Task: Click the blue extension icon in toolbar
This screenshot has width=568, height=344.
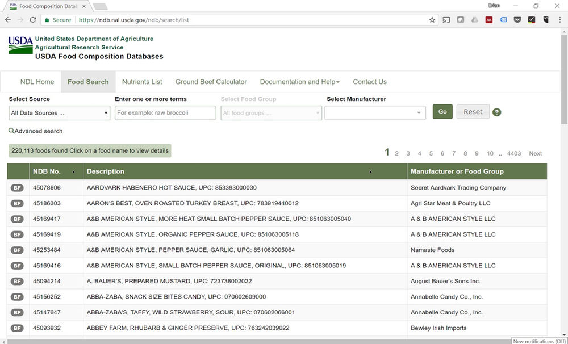Action: [503, 20]
